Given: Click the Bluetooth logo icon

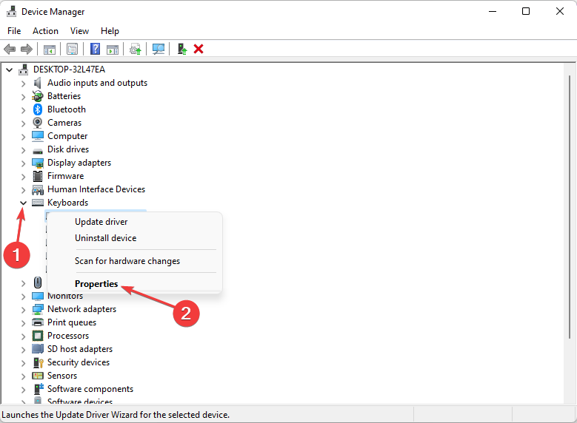Looking at the screenshot, I should point(38,109).
